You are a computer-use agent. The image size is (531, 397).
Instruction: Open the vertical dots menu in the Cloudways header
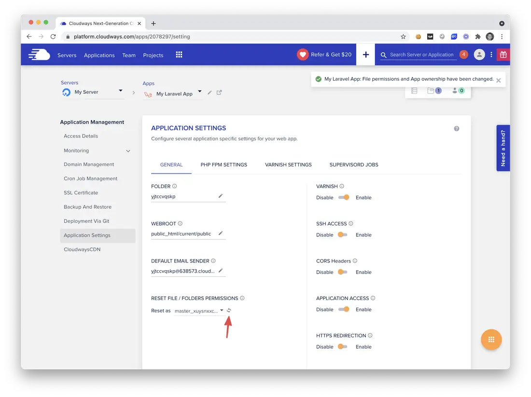(x=491, y=55)
